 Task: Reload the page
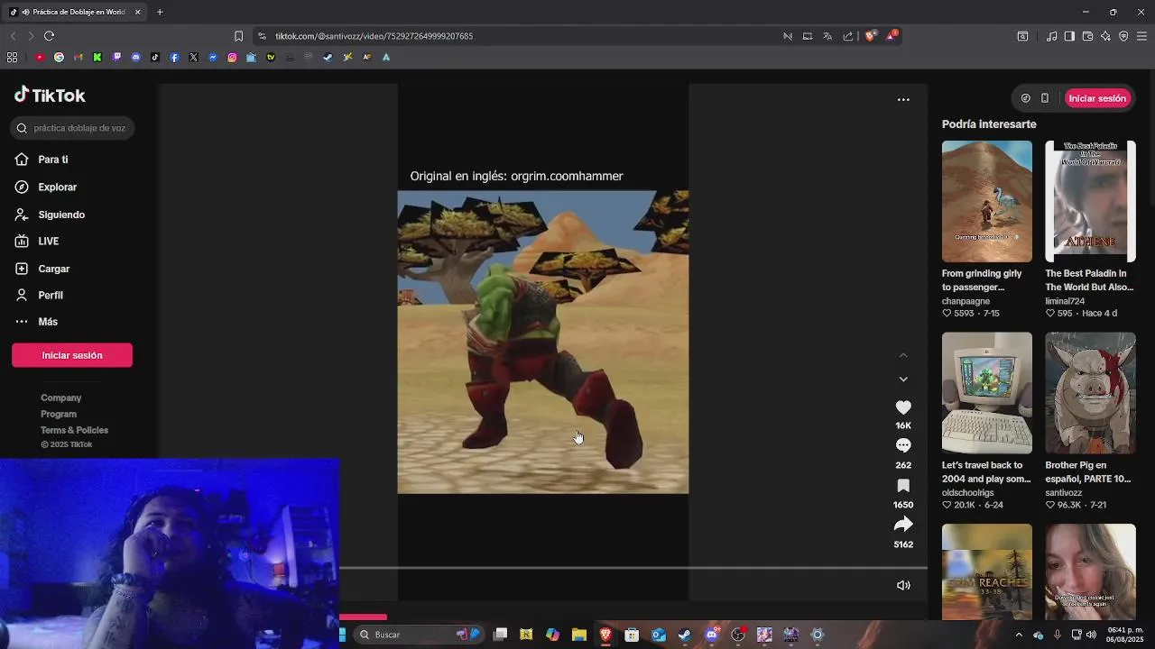49,36
